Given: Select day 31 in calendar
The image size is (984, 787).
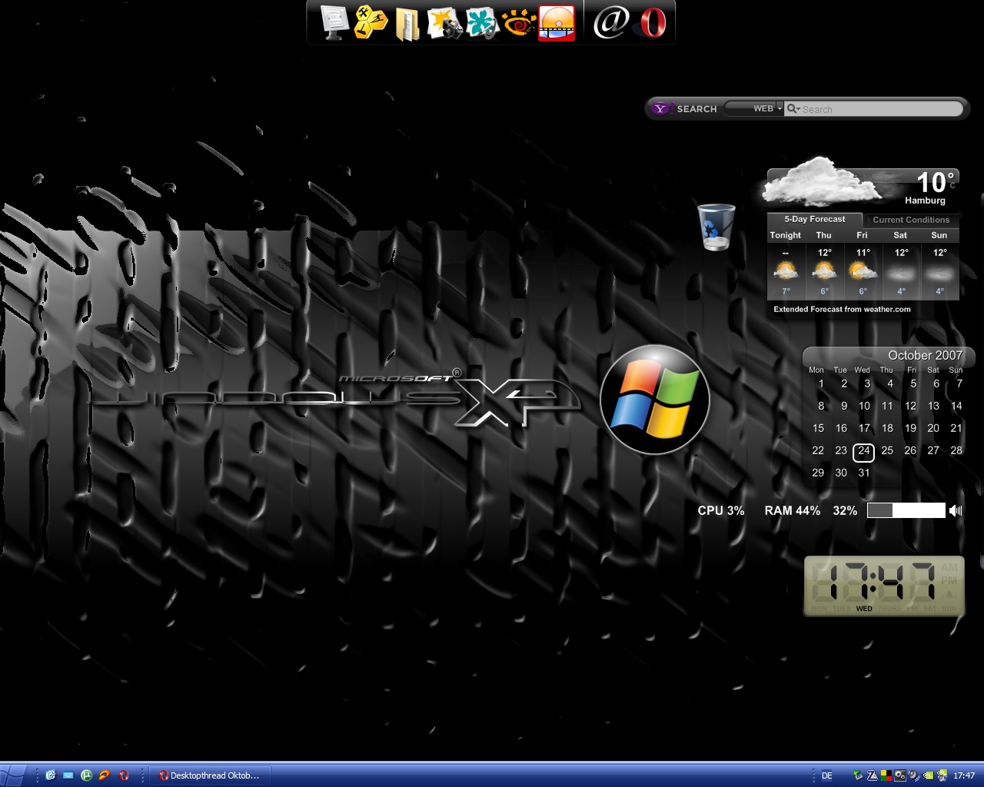Looking at the screenshot, I should (864, 473).
